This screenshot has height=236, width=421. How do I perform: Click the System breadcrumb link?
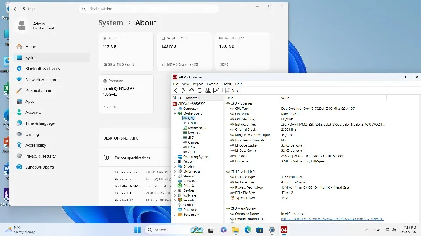click(x=111, y=23)
